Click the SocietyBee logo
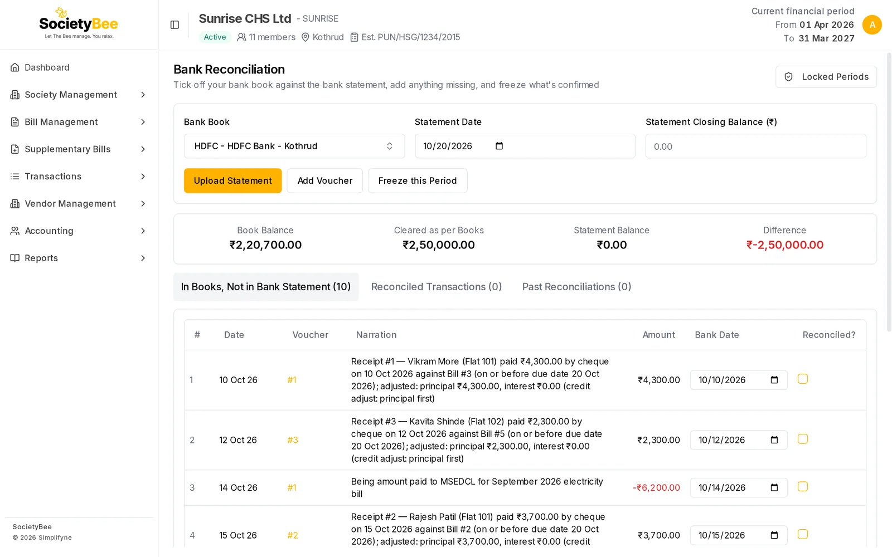Image resolution: width=892 pixels, height=557 pixels. pyautogui.click(x=79, y=23)
